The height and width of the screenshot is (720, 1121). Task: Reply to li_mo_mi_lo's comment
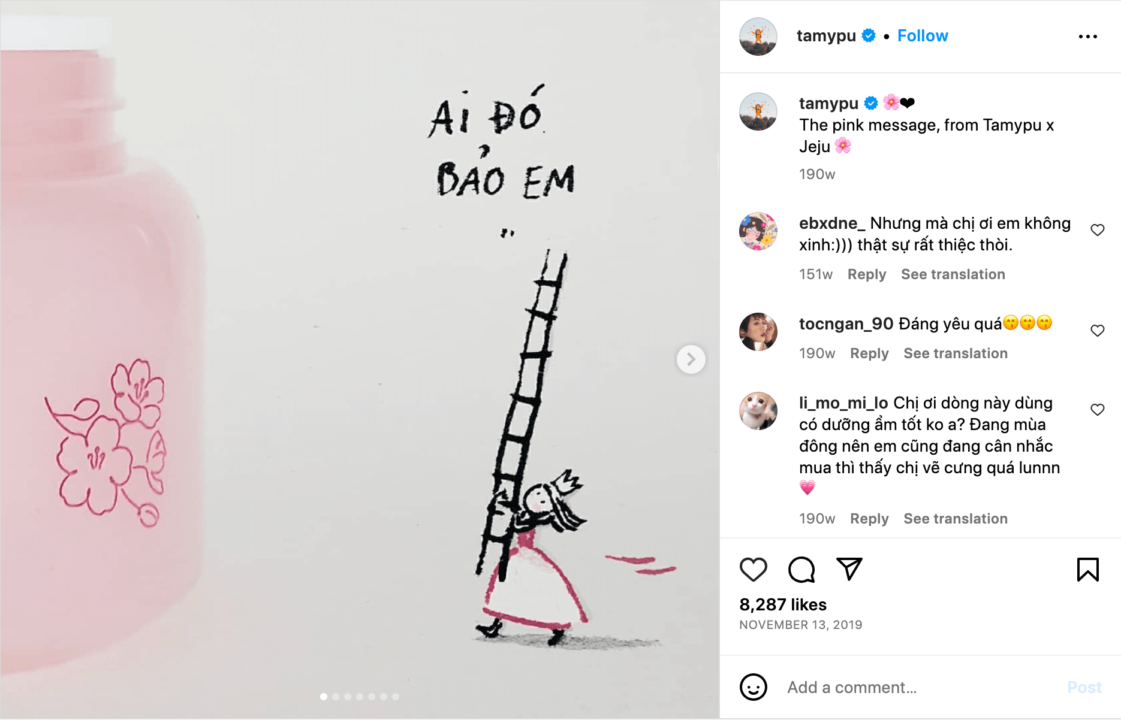click(x=869, y=519)
